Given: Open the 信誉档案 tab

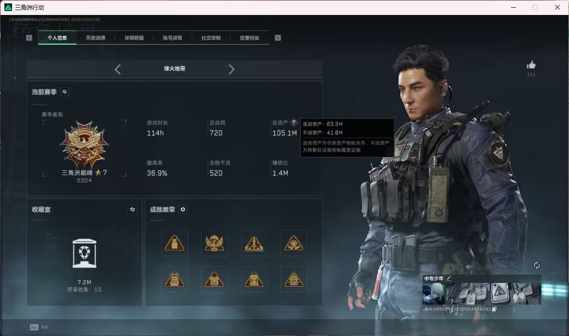Looking at the screenshot, I should pyautogui.click(x=249, y=38).
